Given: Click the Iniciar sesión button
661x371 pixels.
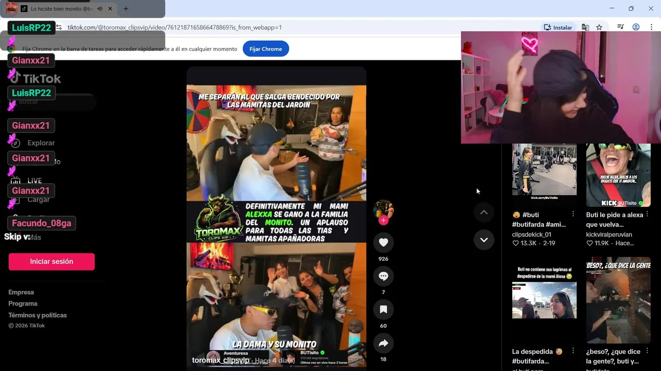Looking at the screenshot, I should pos(52,261).
